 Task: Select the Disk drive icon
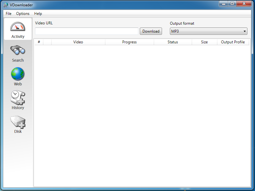[x=18, y=122]
